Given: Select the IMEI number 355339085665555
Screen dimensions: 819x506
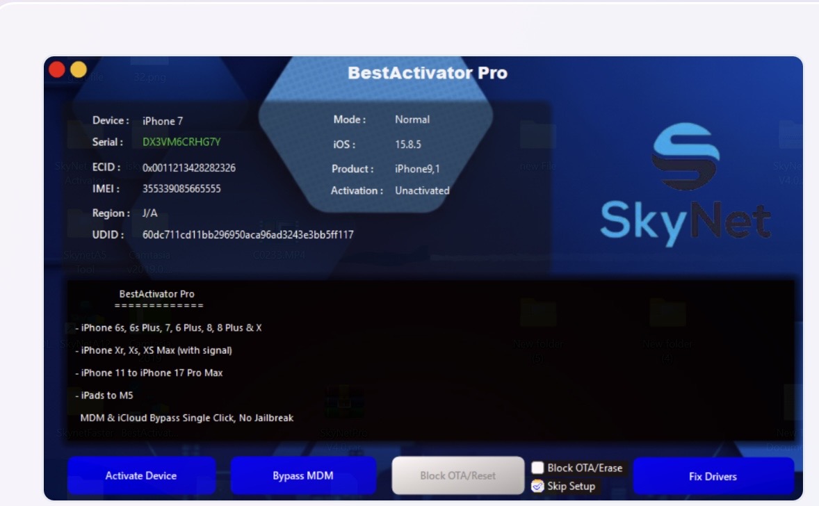Looking at the screenshot, I should click(x=181, y=189).
